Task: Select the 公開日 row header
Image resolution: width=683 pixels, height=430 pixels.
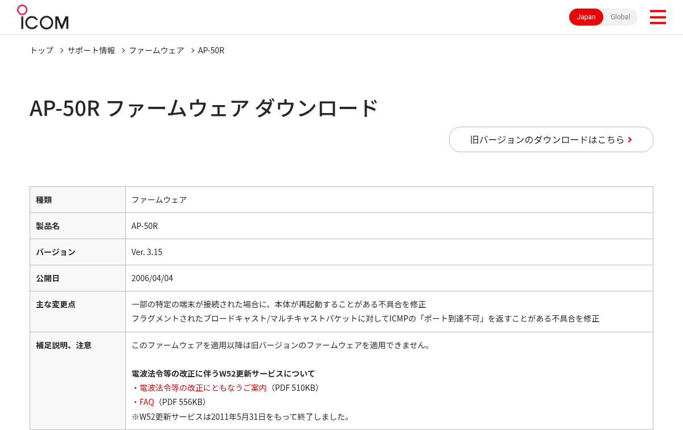Action: point(77,278)
